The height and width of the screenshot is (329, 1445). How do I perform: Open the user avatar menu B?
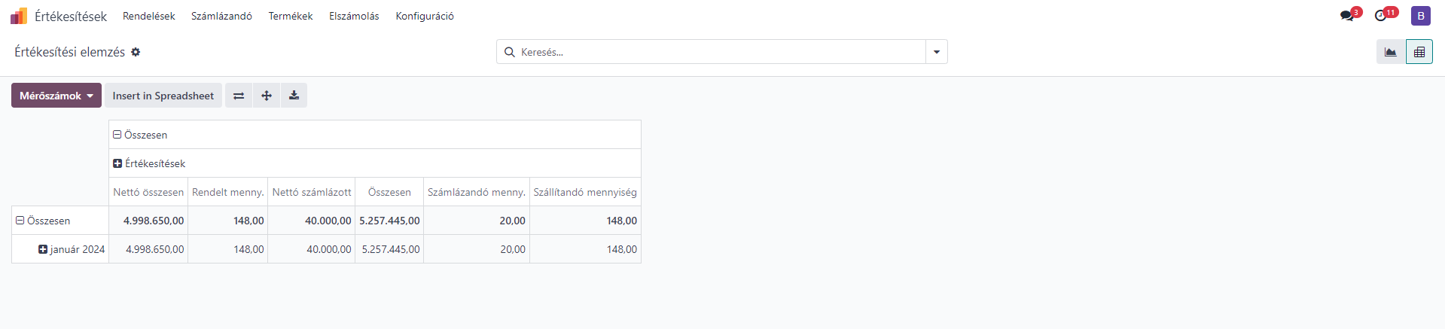coord(1421,16)
